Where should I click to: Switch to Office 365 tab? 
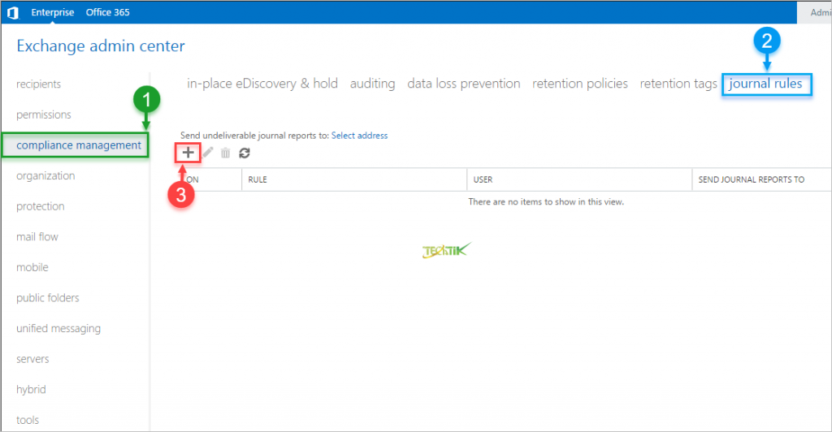coord(107,12)
